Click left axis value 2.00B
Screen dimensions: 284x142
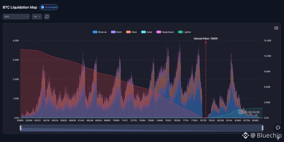tap(16, 79)
